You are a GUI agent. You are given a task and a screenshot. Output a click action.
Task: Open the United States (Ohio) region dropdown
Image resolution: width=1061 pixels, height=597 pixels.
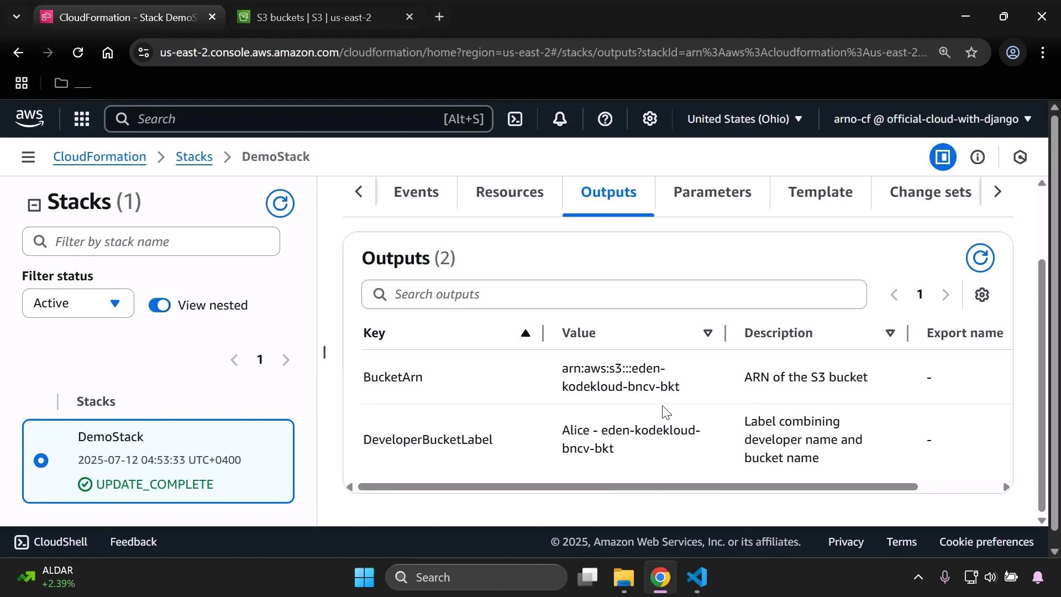[745, 119]
